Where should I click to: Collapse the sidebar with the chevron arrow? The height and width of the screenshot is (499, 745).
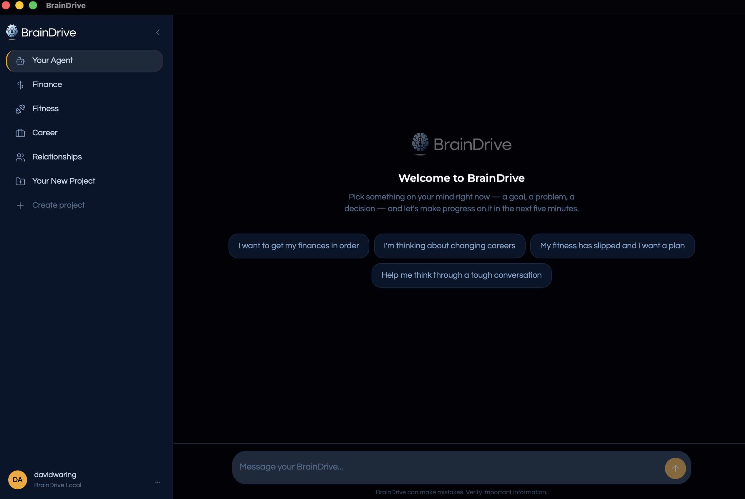click(158, 32)
